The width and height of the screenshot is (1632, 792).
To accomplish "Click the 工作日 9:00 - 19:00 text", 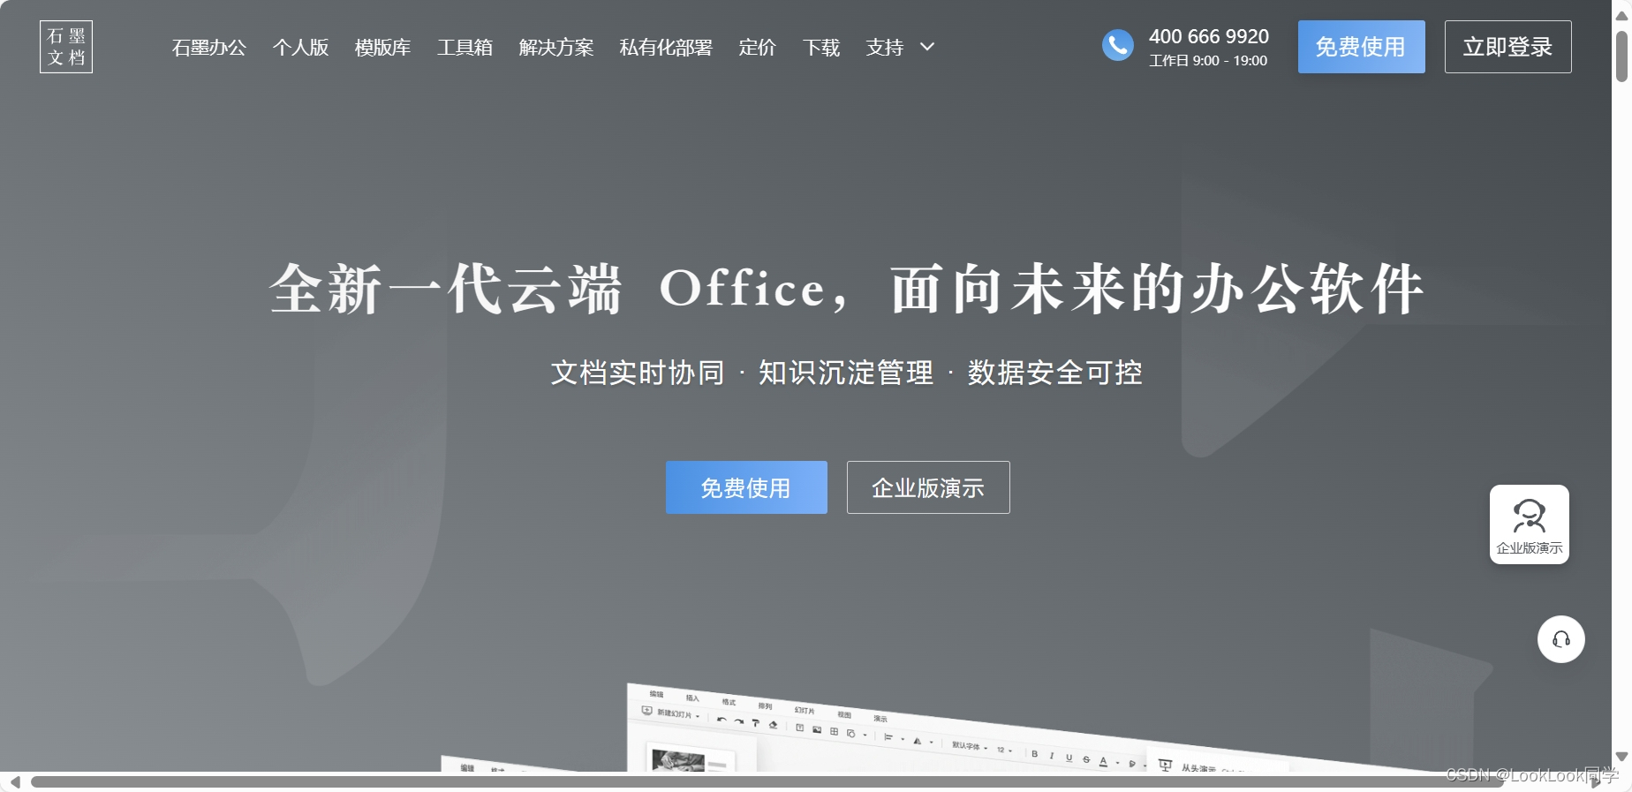I will [x=1207, y=61].
